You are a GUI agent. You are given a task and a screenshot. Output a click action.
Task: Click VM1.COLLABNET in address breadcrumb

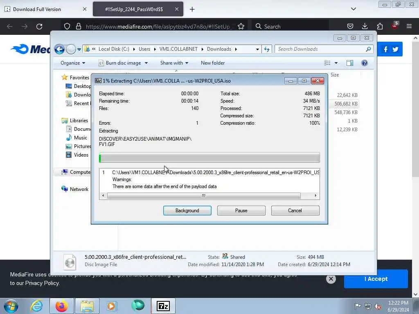point(178,49)
